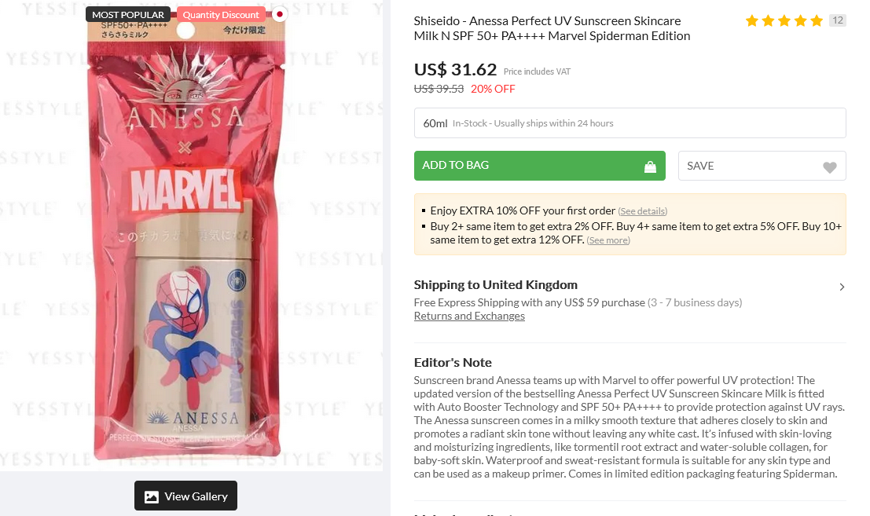
Task: Click the Editor's Note heading
Action: pos(453,362)
